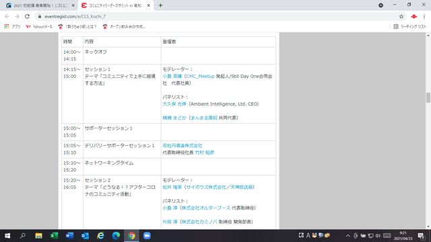This screenshot has height=242, width=431.
Task: Open Windows taskbar search
Action: pyautogui.click(x=23, y=236)
